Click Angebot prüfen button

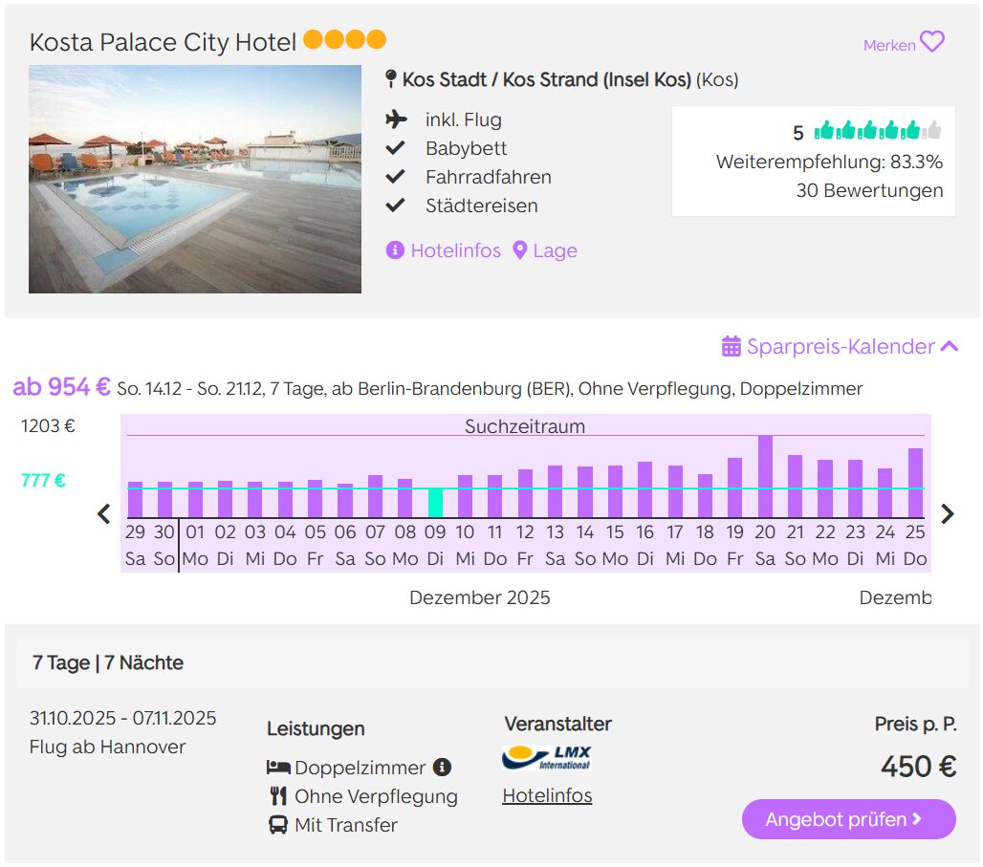coord(848,819)
